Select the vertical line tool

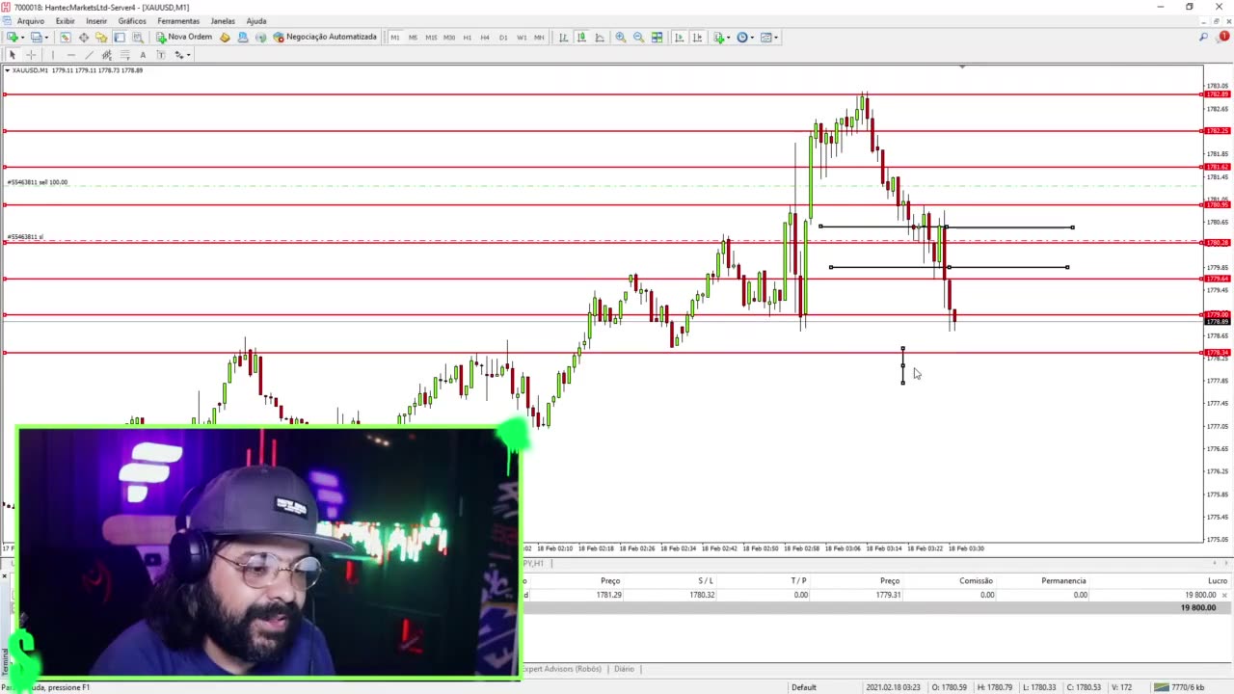(53, 55)
